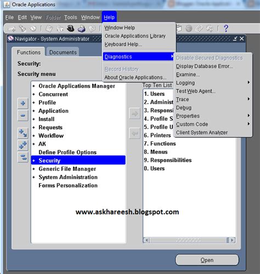Select "7. Functions" in Top Ten List
The image size is (260, 274).
tap(160, 144)
